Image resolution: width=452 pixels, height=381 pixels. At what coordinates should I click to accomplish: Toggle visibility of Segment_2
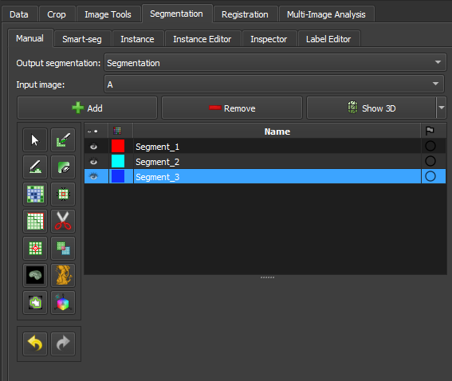click(x=93, y=161)
